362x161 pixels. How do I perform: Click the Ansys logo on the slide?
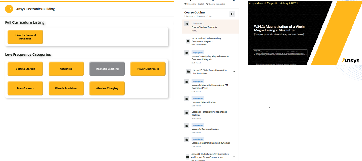tap(351, 60)
